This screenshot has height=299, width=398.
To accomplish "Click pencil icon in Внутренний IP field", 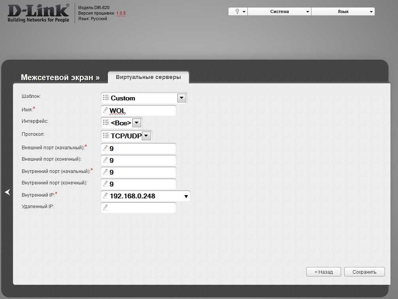I will click(x=106, y=195).
